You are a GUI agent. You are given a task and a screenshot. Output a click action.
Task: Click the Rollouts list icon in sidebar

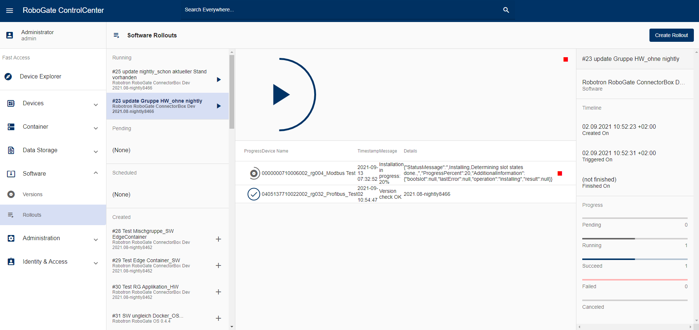point(11,215)
